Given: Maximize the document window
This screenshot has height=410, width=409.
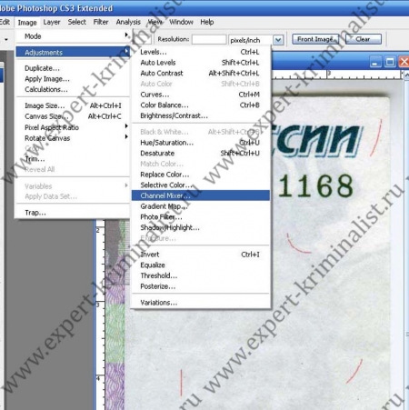Looking at the screenshot, I should tap(390, 62).
